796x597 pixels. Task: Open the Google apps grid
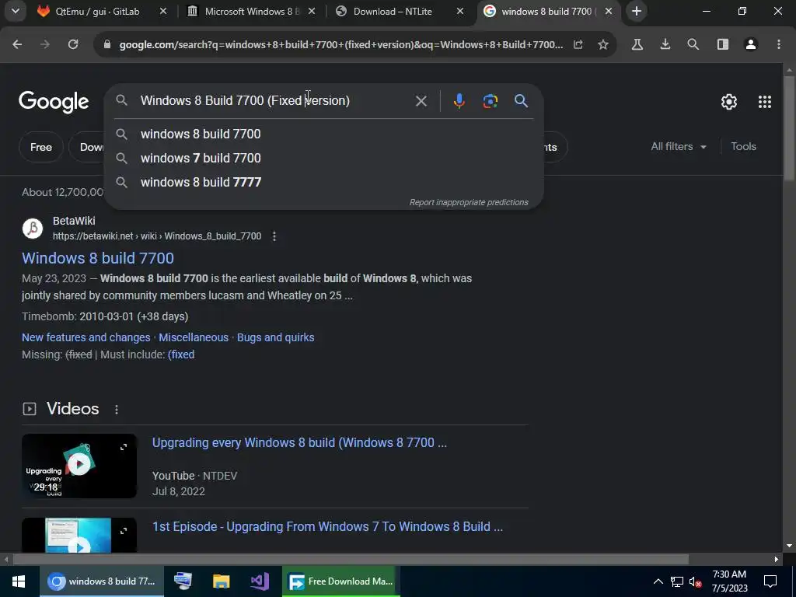[765, 102]
